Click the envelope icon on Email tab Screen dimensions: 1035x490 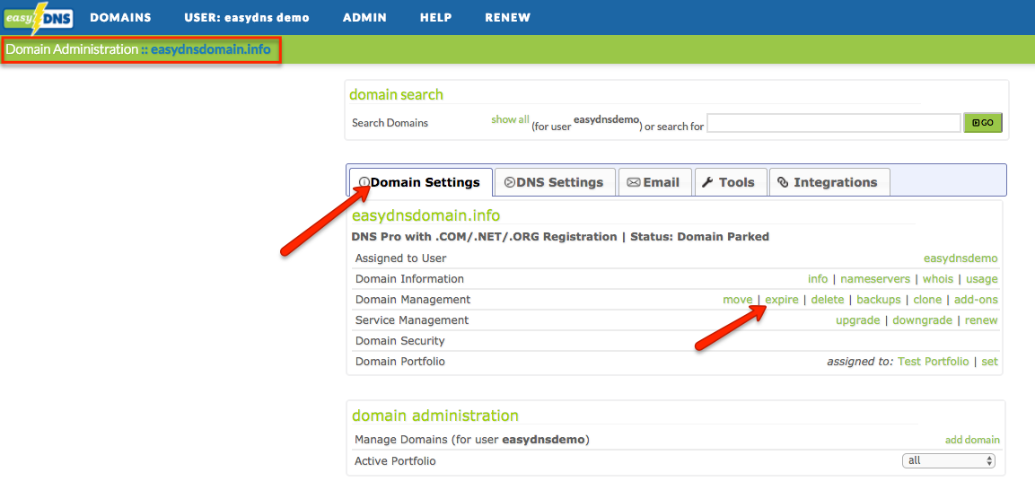point(634,183)
